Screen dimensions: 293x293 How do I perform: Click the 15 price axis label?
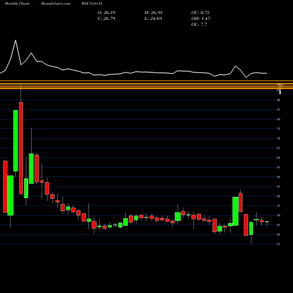coord(278,244)
